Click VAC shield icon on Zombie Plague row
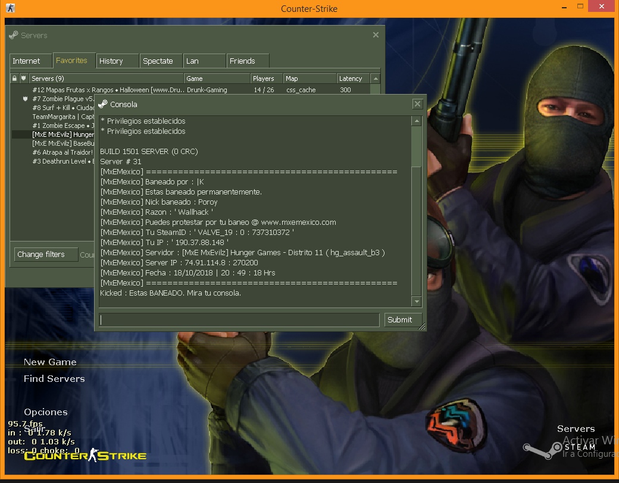Image resolution: width=619 pixels, height=483 pixels. click(25, 99)
